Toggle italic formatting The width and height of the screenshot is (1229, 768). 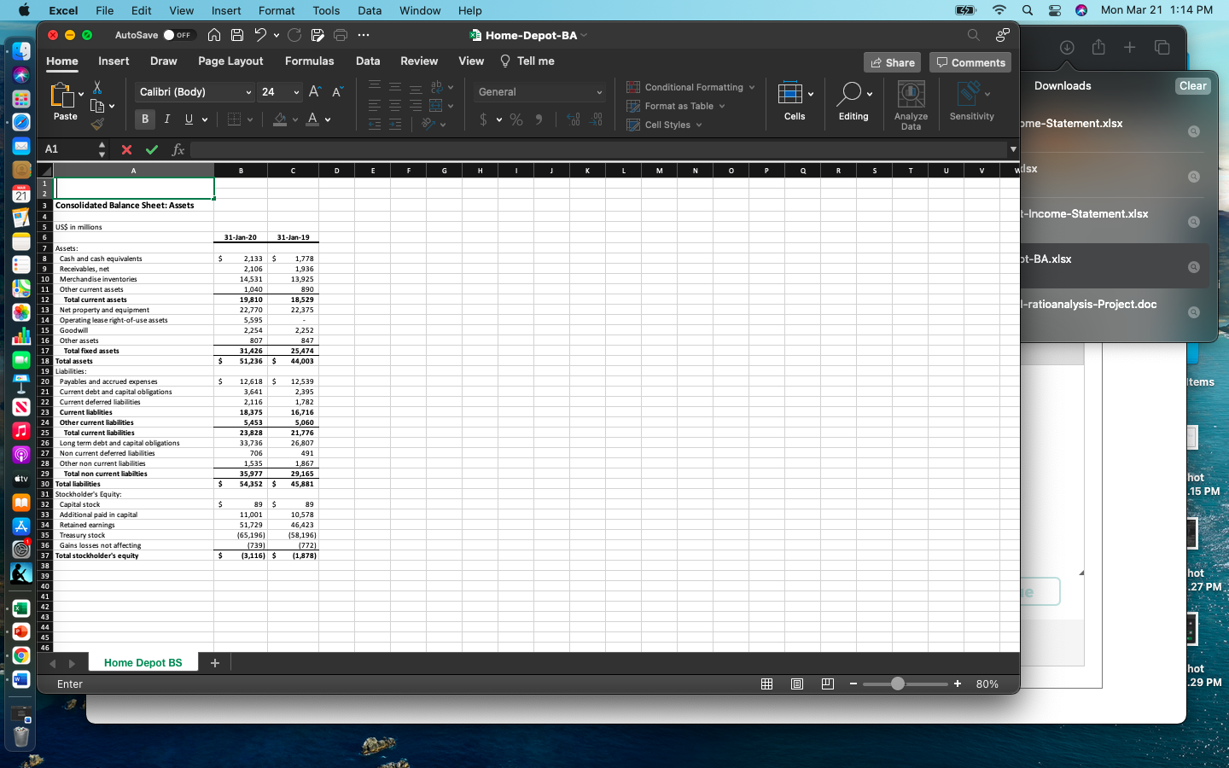coord(166,119)
